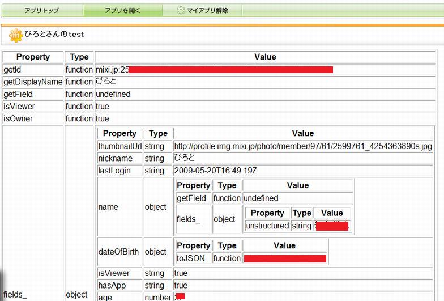This screenshot has height=301, width=444.
Task: Click the mixi app logo icon
Action: tap(16, 35)
